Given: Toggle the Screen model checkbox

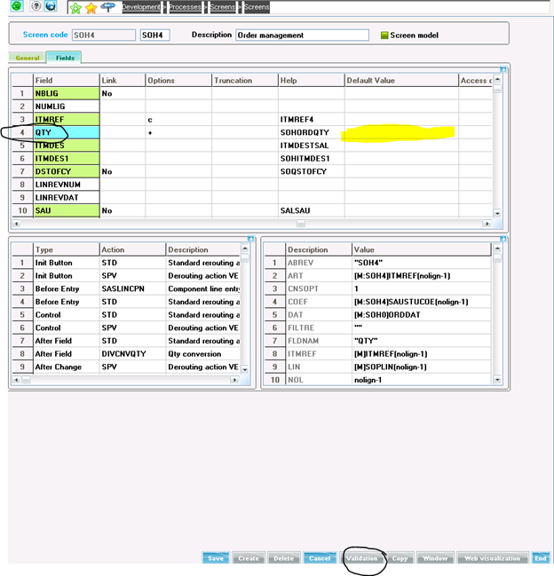Looking at the screenshot, I should coord(384,36).
